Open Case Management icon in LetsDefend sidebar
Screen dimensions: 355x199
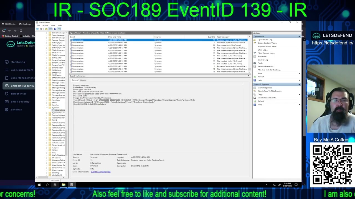(x=7, y=78)
